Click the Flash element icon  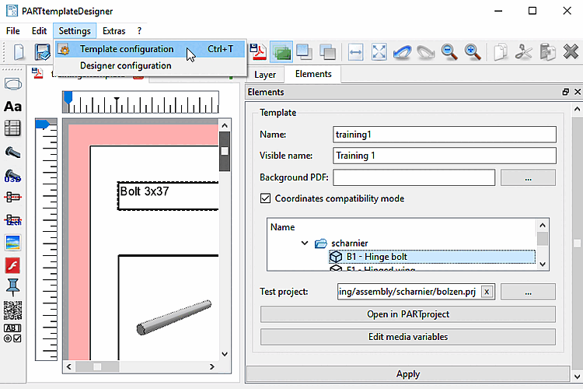coord(12,265)
